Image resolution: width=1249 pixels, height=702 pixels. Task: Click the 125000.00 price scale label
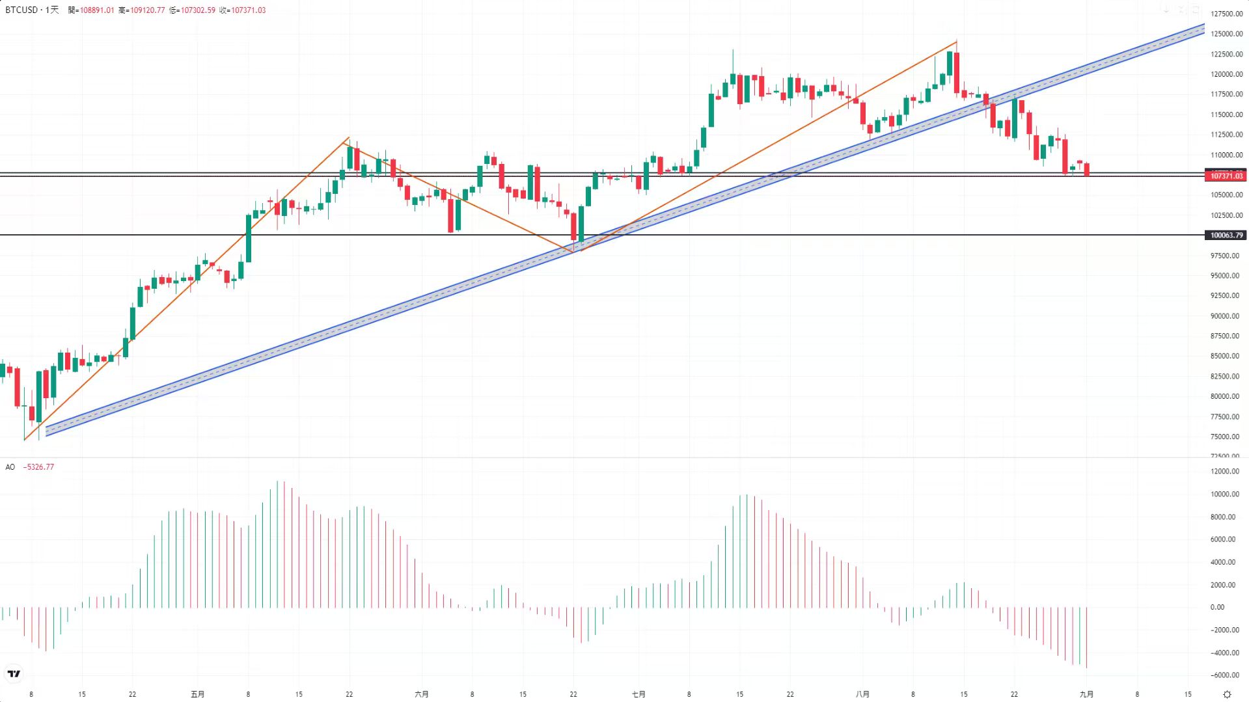coord(1226,34)
